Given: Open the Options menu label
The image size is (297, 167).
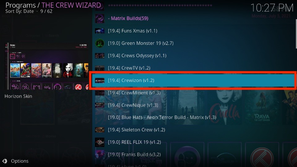Looking at the screenshot, I should coord(20,161).
